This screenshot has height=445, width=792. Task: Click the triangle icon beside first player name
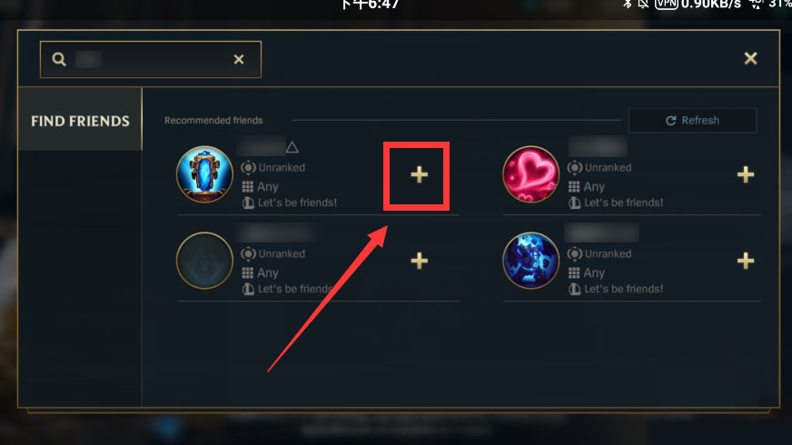click(x=292, y=147)
